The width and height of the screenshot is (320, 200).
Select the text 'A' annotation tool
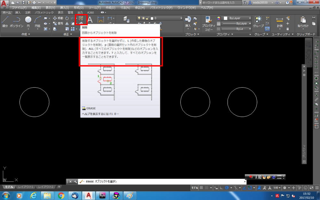pos(90,20)
